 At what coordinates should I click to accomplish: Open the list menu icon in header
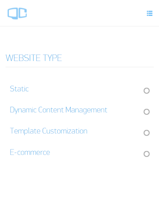click(x=150, y=13)
